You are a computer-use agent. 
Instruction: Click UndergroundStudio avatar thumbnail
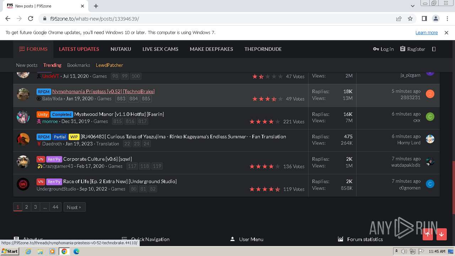pos(23,184)
